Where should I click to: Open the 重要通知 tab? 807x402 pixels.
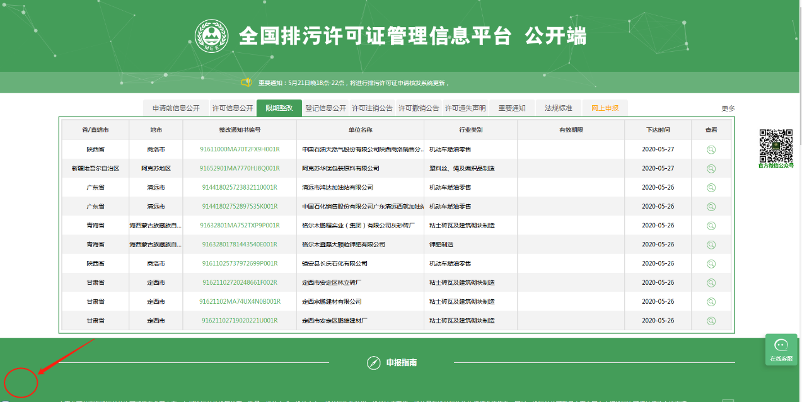pos(512,108)
